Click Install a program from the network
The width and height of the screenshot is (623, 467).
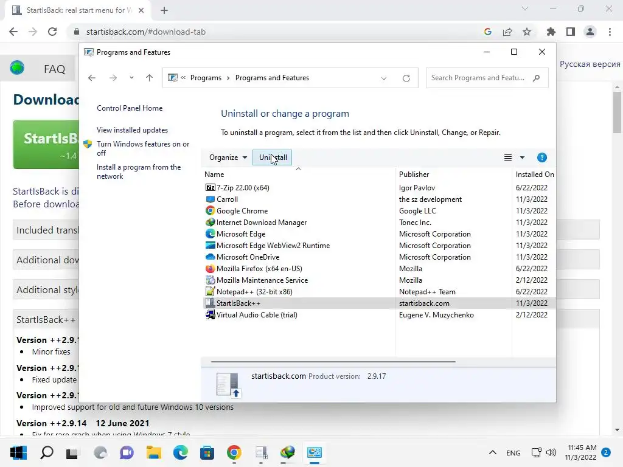(x=139, y=171)
